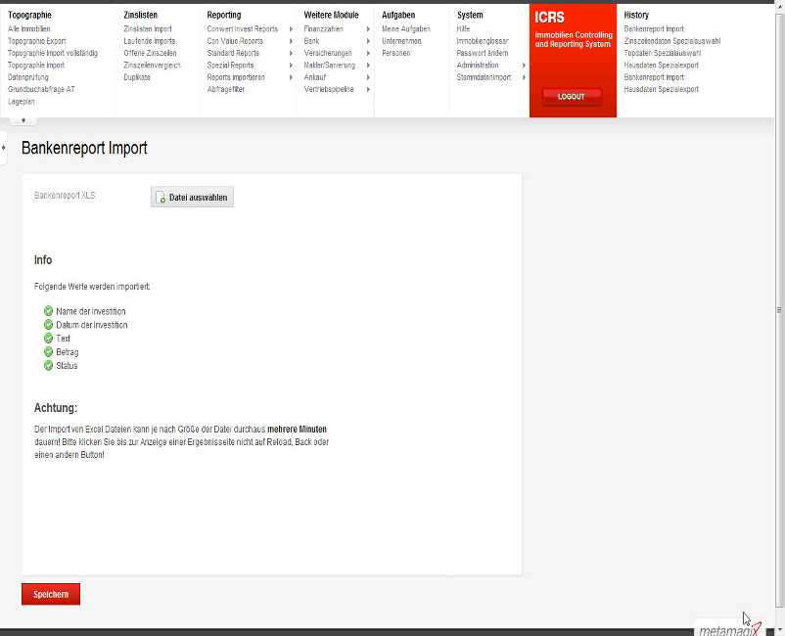Screen dimensions: 785x636
Task: Click the Achtung: heading
Action: tap(56, 408)
